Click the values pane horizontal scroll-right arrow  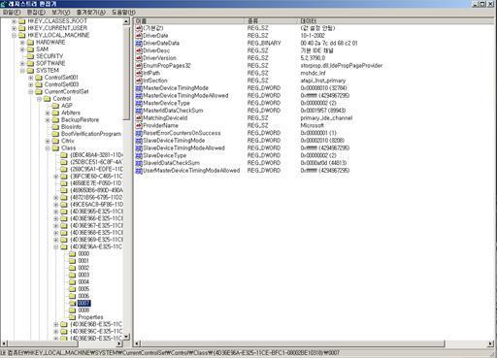[x=490, y=343]
